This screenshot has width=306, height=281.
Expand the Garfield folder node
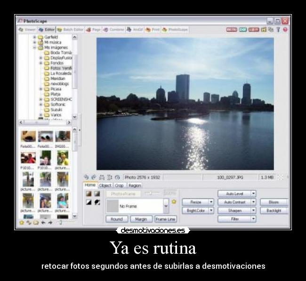pos(35,37)
